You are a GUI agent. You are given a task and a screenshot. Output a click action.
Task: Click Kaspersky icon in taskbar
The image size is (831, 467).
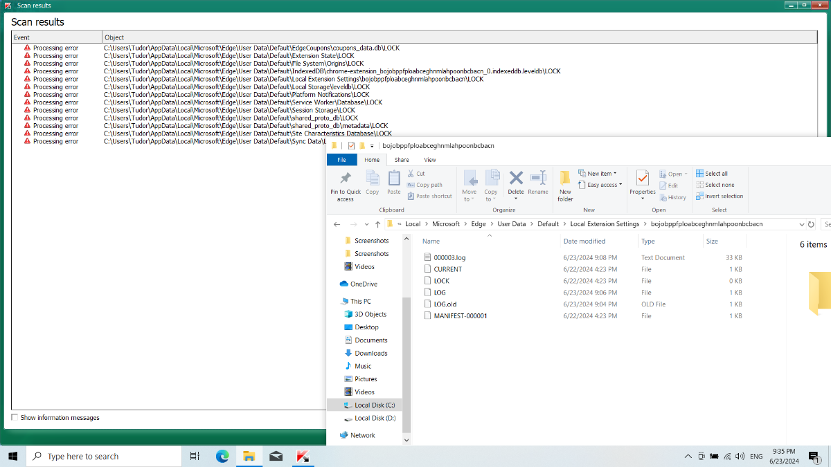click(x=303, y=456)
